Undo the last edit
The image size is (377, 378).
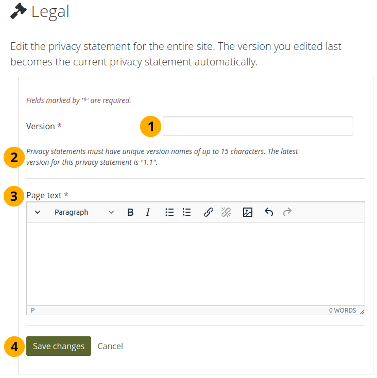(x=269, y=212)
